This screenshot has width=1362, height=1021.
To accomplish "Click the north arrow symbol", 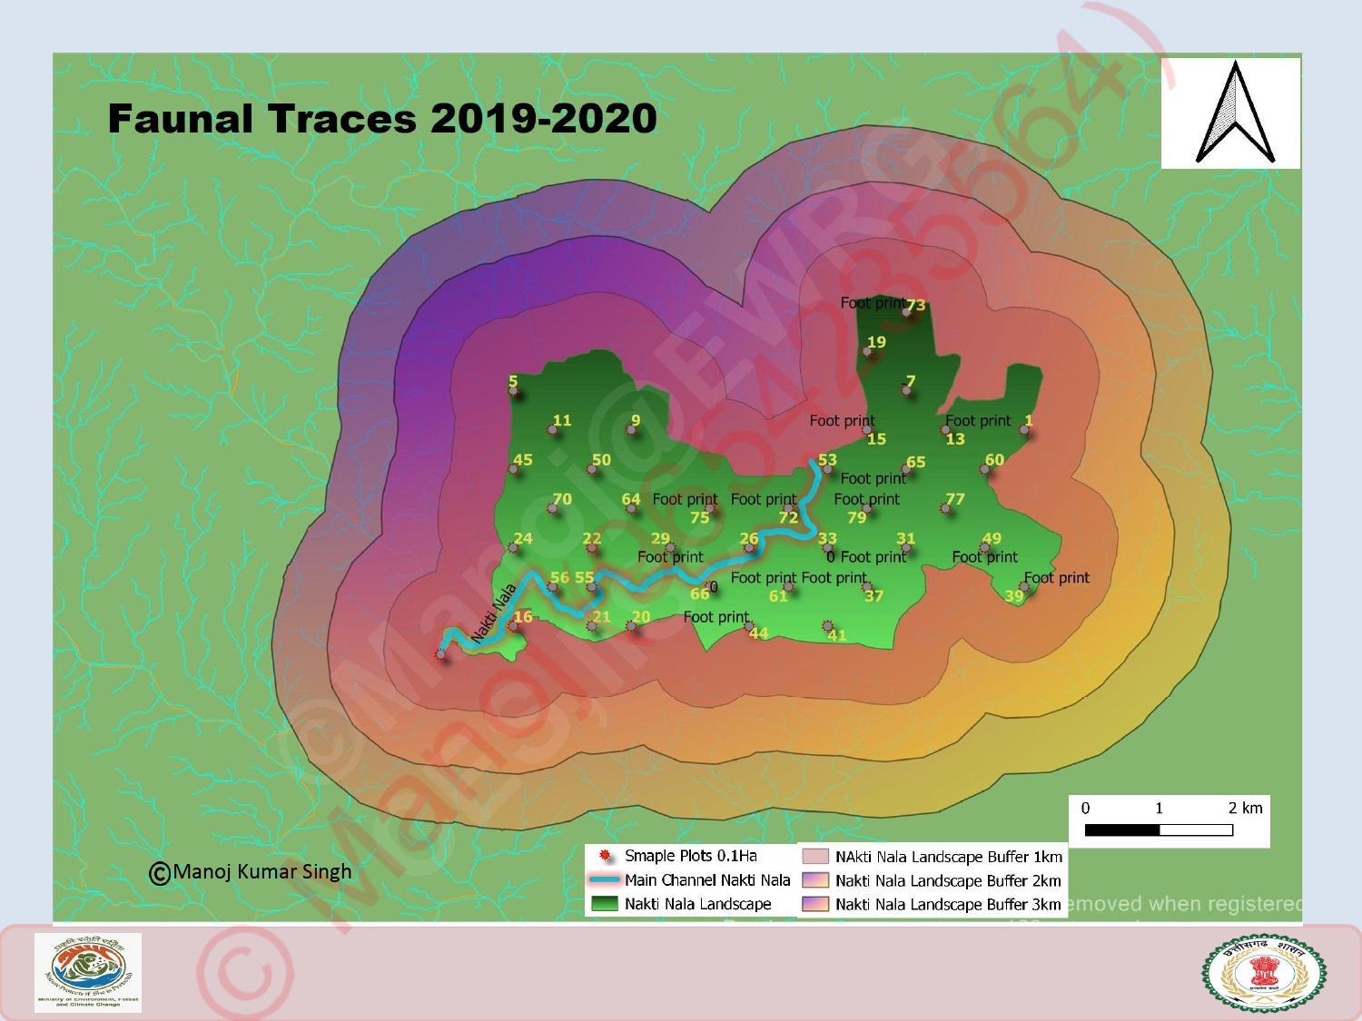I will pos(1235,113).
